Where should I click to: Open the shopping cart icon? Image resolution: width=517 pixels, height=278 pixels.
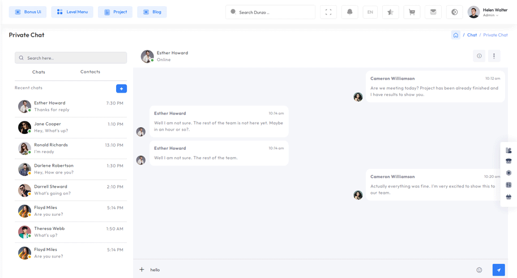point(412,12)
